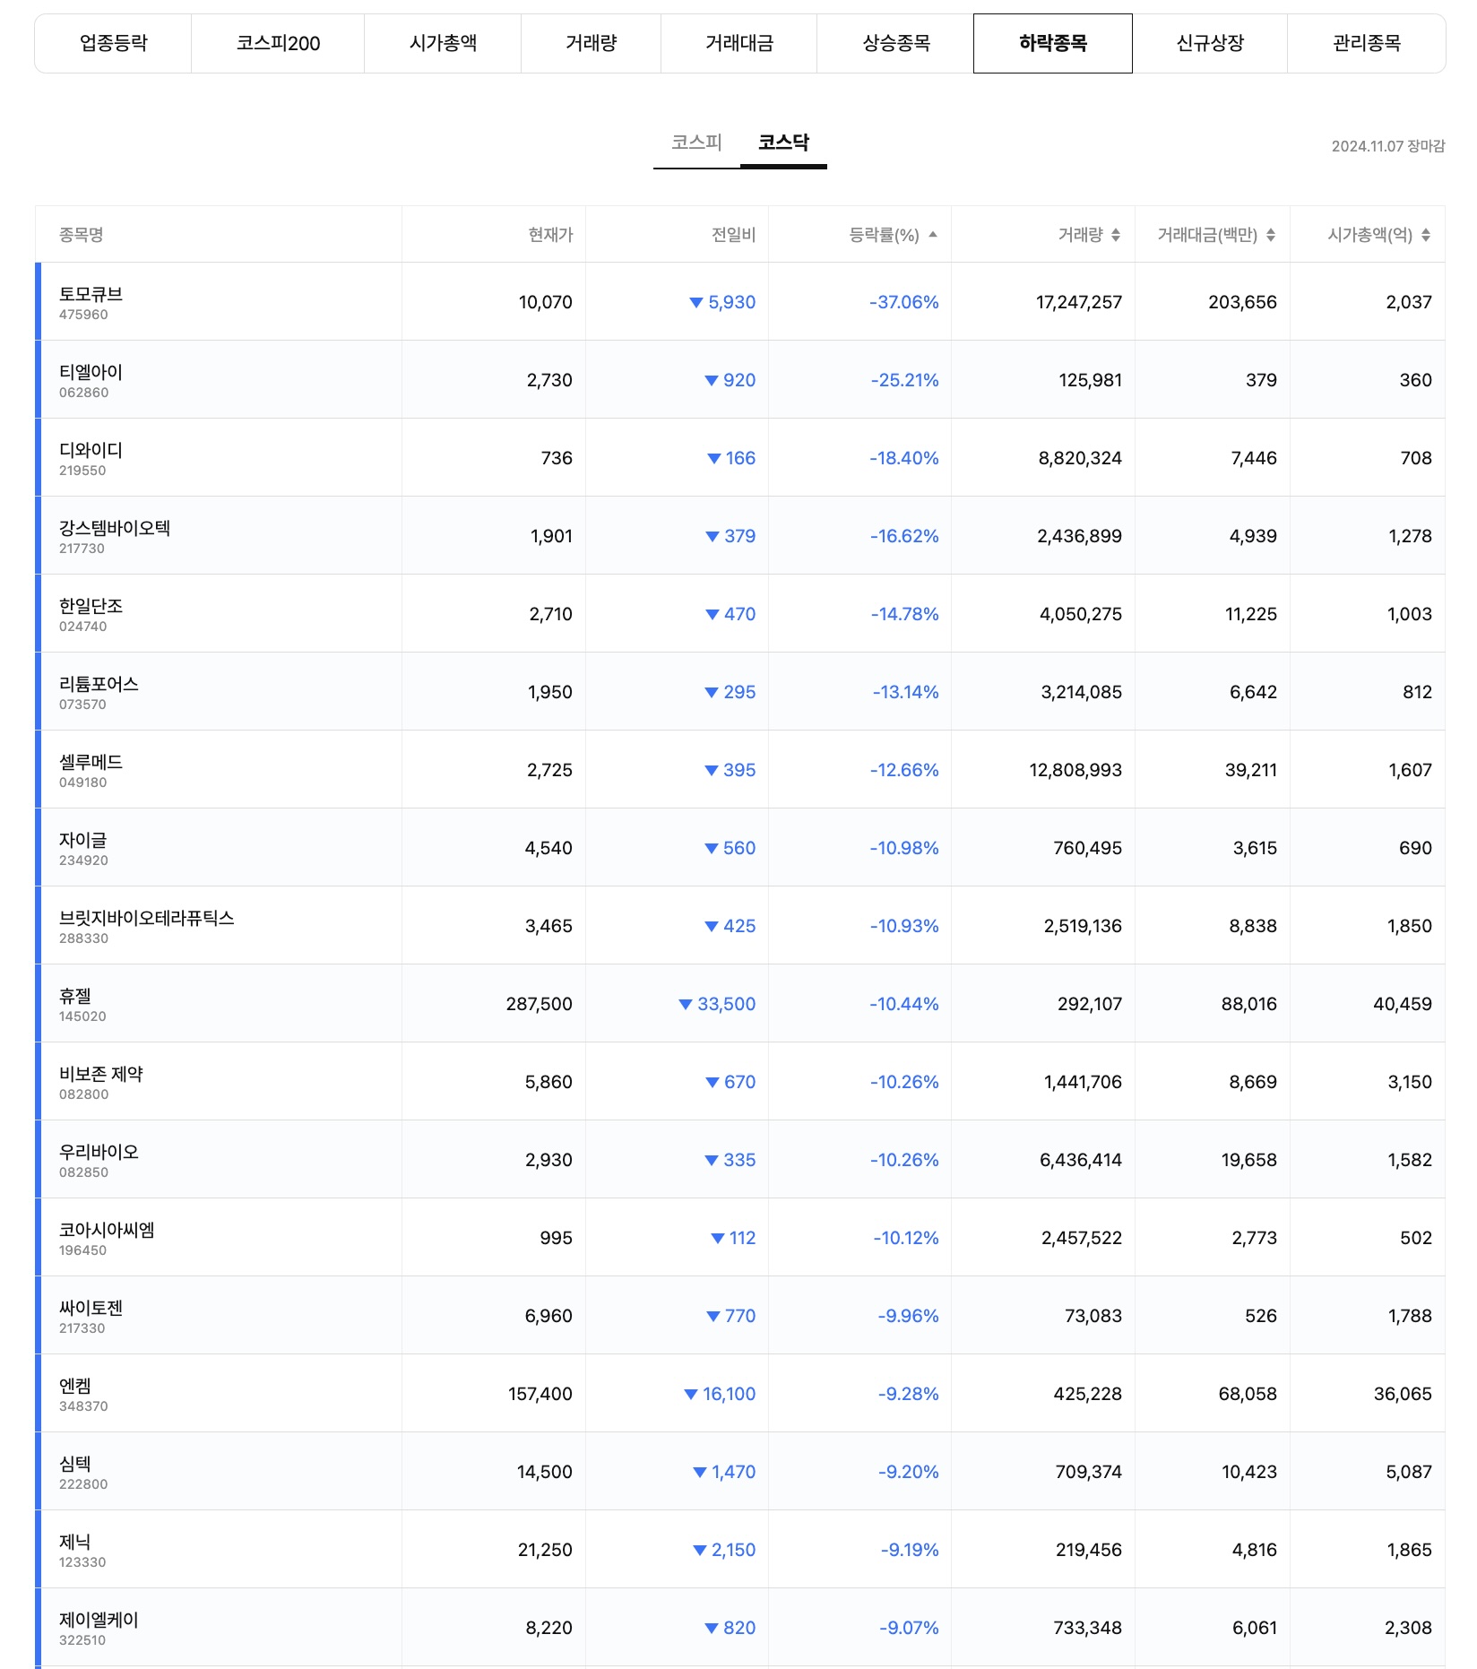The image size is (1477, 1669).
Task: Open the 신규상장 tab
Action: pyautogui.click(x=1210, y=43)
